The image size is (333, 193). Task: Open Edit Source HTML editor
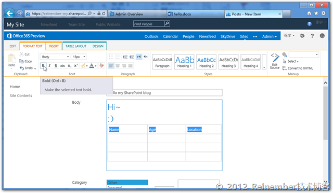(x=275, y=61)
